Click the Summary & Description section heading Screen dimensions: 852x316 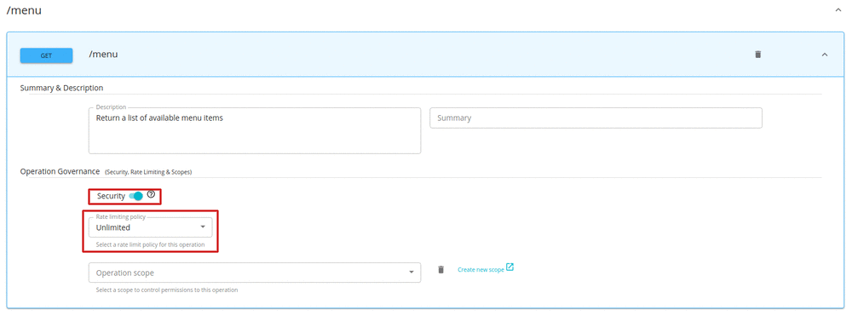click(x=61, y=88)
